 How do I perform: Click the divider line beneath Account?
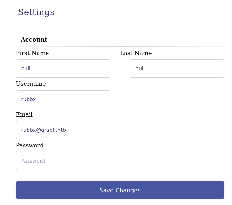coord(109,46)
